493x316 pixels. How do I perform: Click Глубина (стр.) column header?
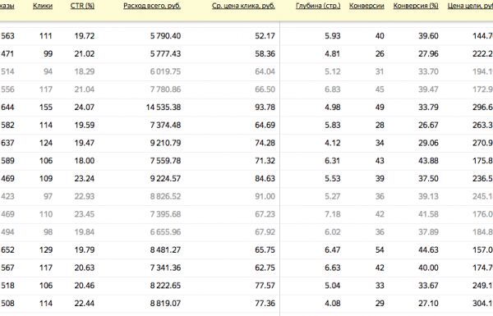pyautogui.click(x=318, y=6)
